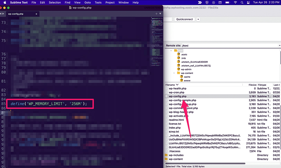The image size is (281, 168).
Task: Sort by Filename column header
Action: tap(204, 85)
